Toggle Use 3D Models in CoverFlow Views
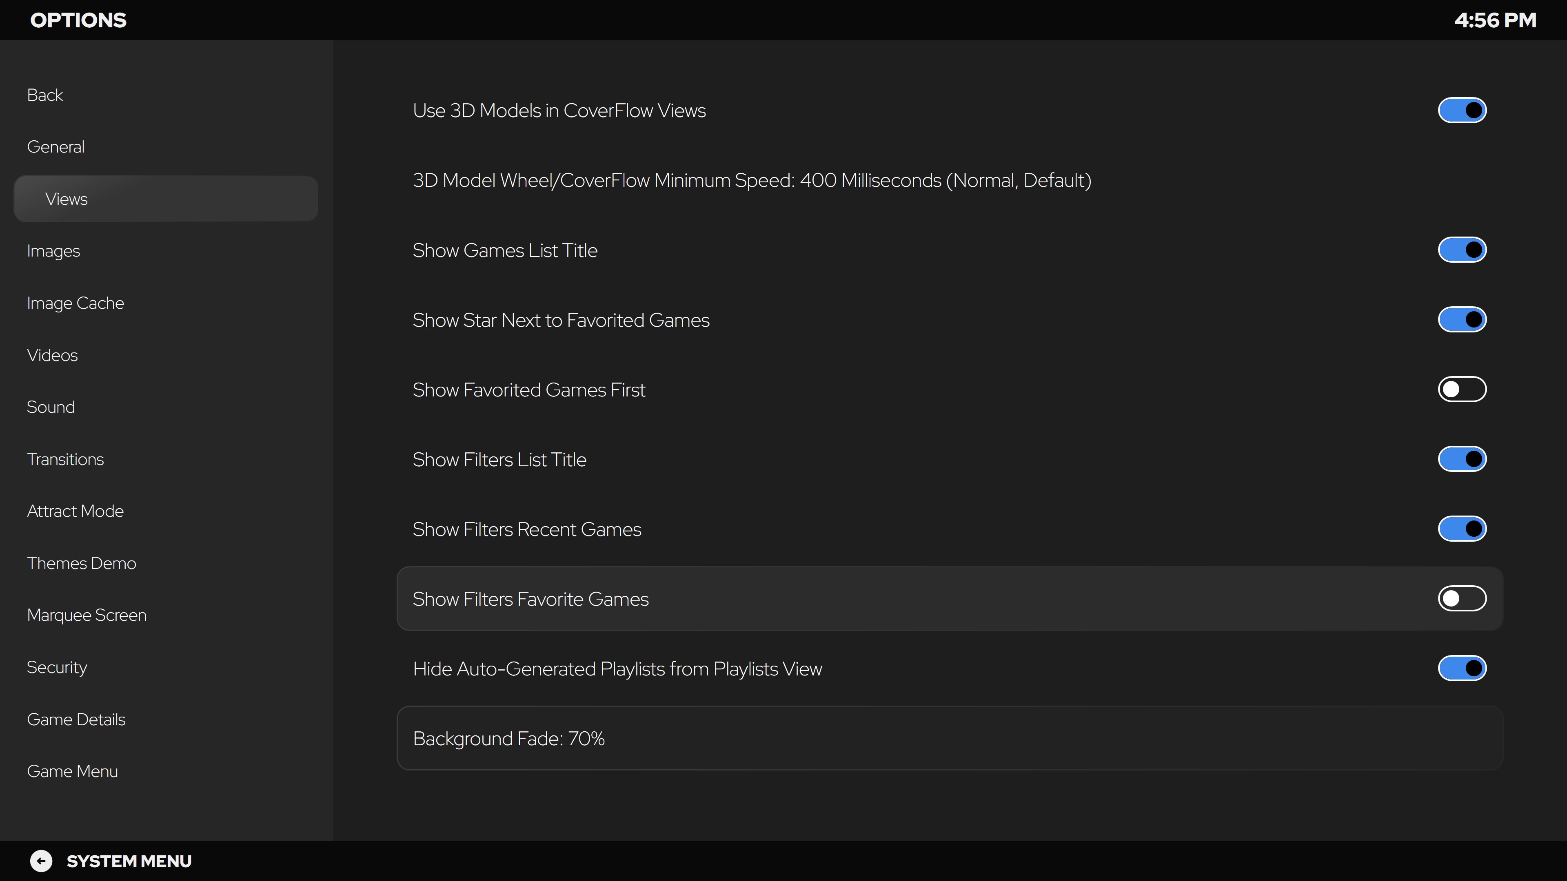Screen dimensions: 1567x881 1462,110
